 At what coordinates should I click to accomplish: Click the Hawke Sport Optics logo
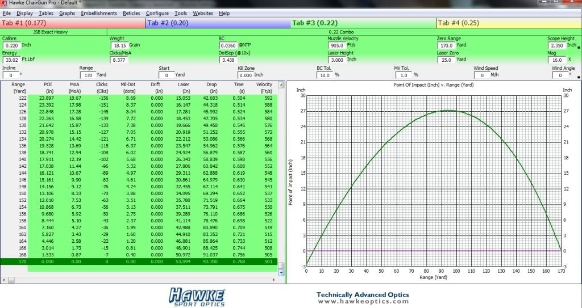coord(198,296)
